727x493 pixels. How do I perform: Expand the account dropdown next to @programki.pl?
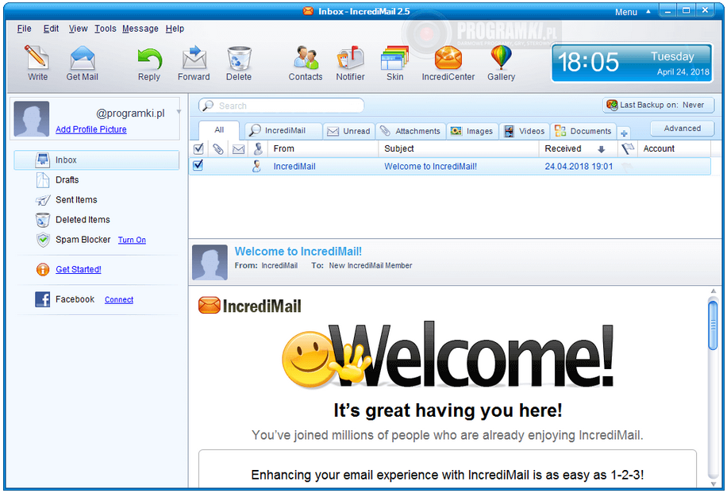tap(179, 112)
